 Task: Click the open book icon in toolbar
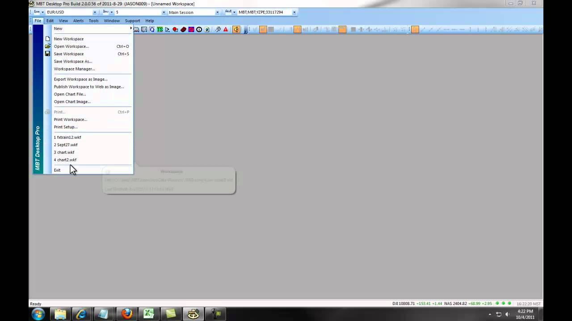[137, 29]
